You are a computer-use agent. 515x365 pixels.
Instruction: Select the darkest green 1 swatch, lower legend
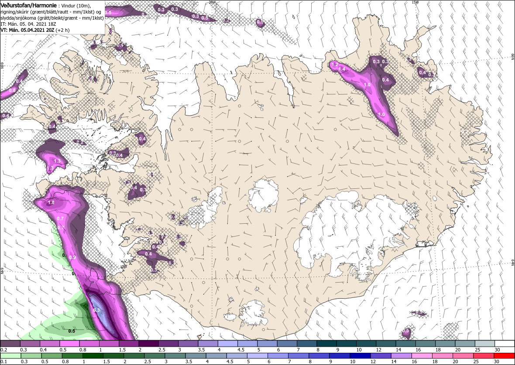pos(93,356)
